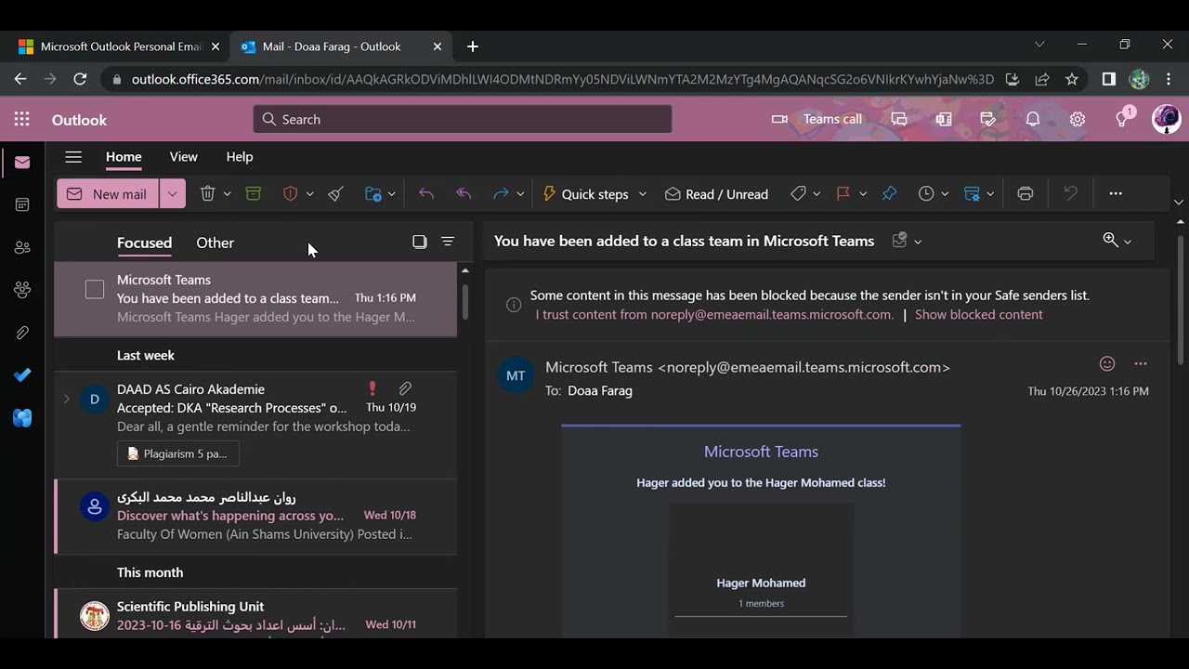Archive the selected message
Screen dimensions: 1189x669
[253, 193]
